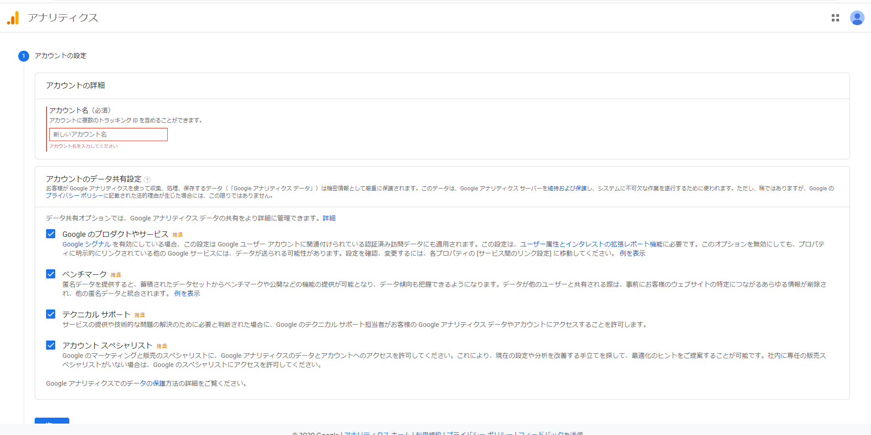The image size is (871, 435).
Task: Toggle the アカウント スペシャリスト checkbox
Action: click(51, 345)
